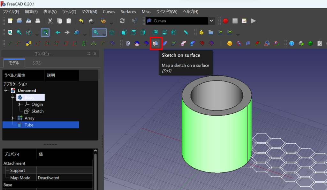
Task: Create a group with the folder icon
Action: [x=211, y=32]
